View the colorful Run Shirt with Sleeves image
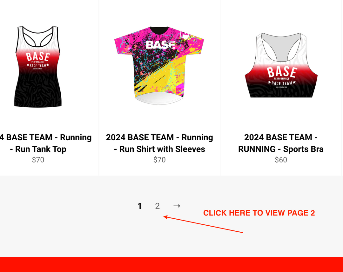The height and width of the screenshot is (272, 343). tap(159, 66)
